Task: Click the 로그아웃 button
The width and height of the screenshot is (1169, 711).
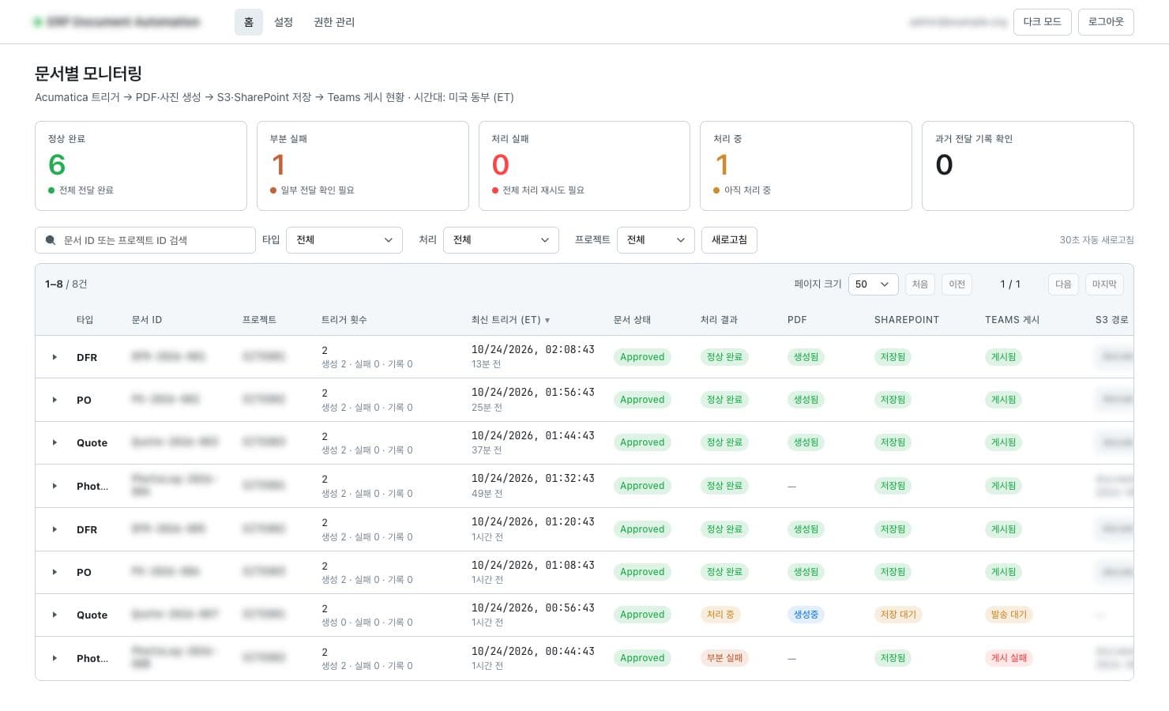Action: point(1106,22)
